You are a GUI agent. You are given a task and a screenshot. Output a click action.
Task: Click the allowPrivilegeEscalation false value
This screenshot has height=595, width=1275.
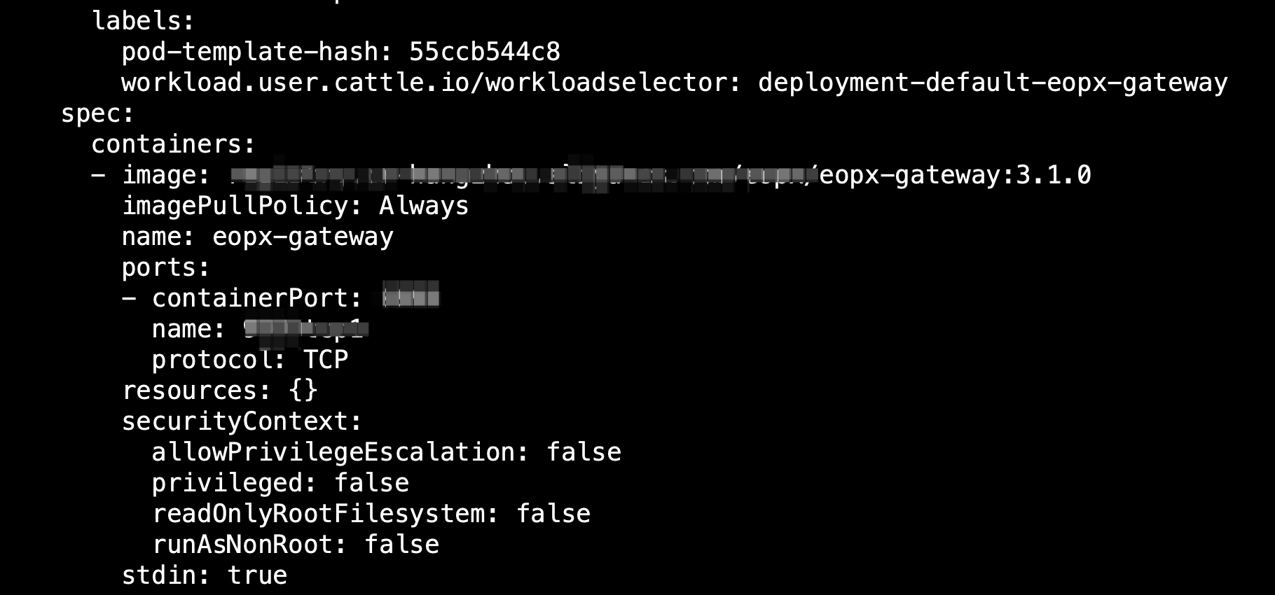[583, 452]
